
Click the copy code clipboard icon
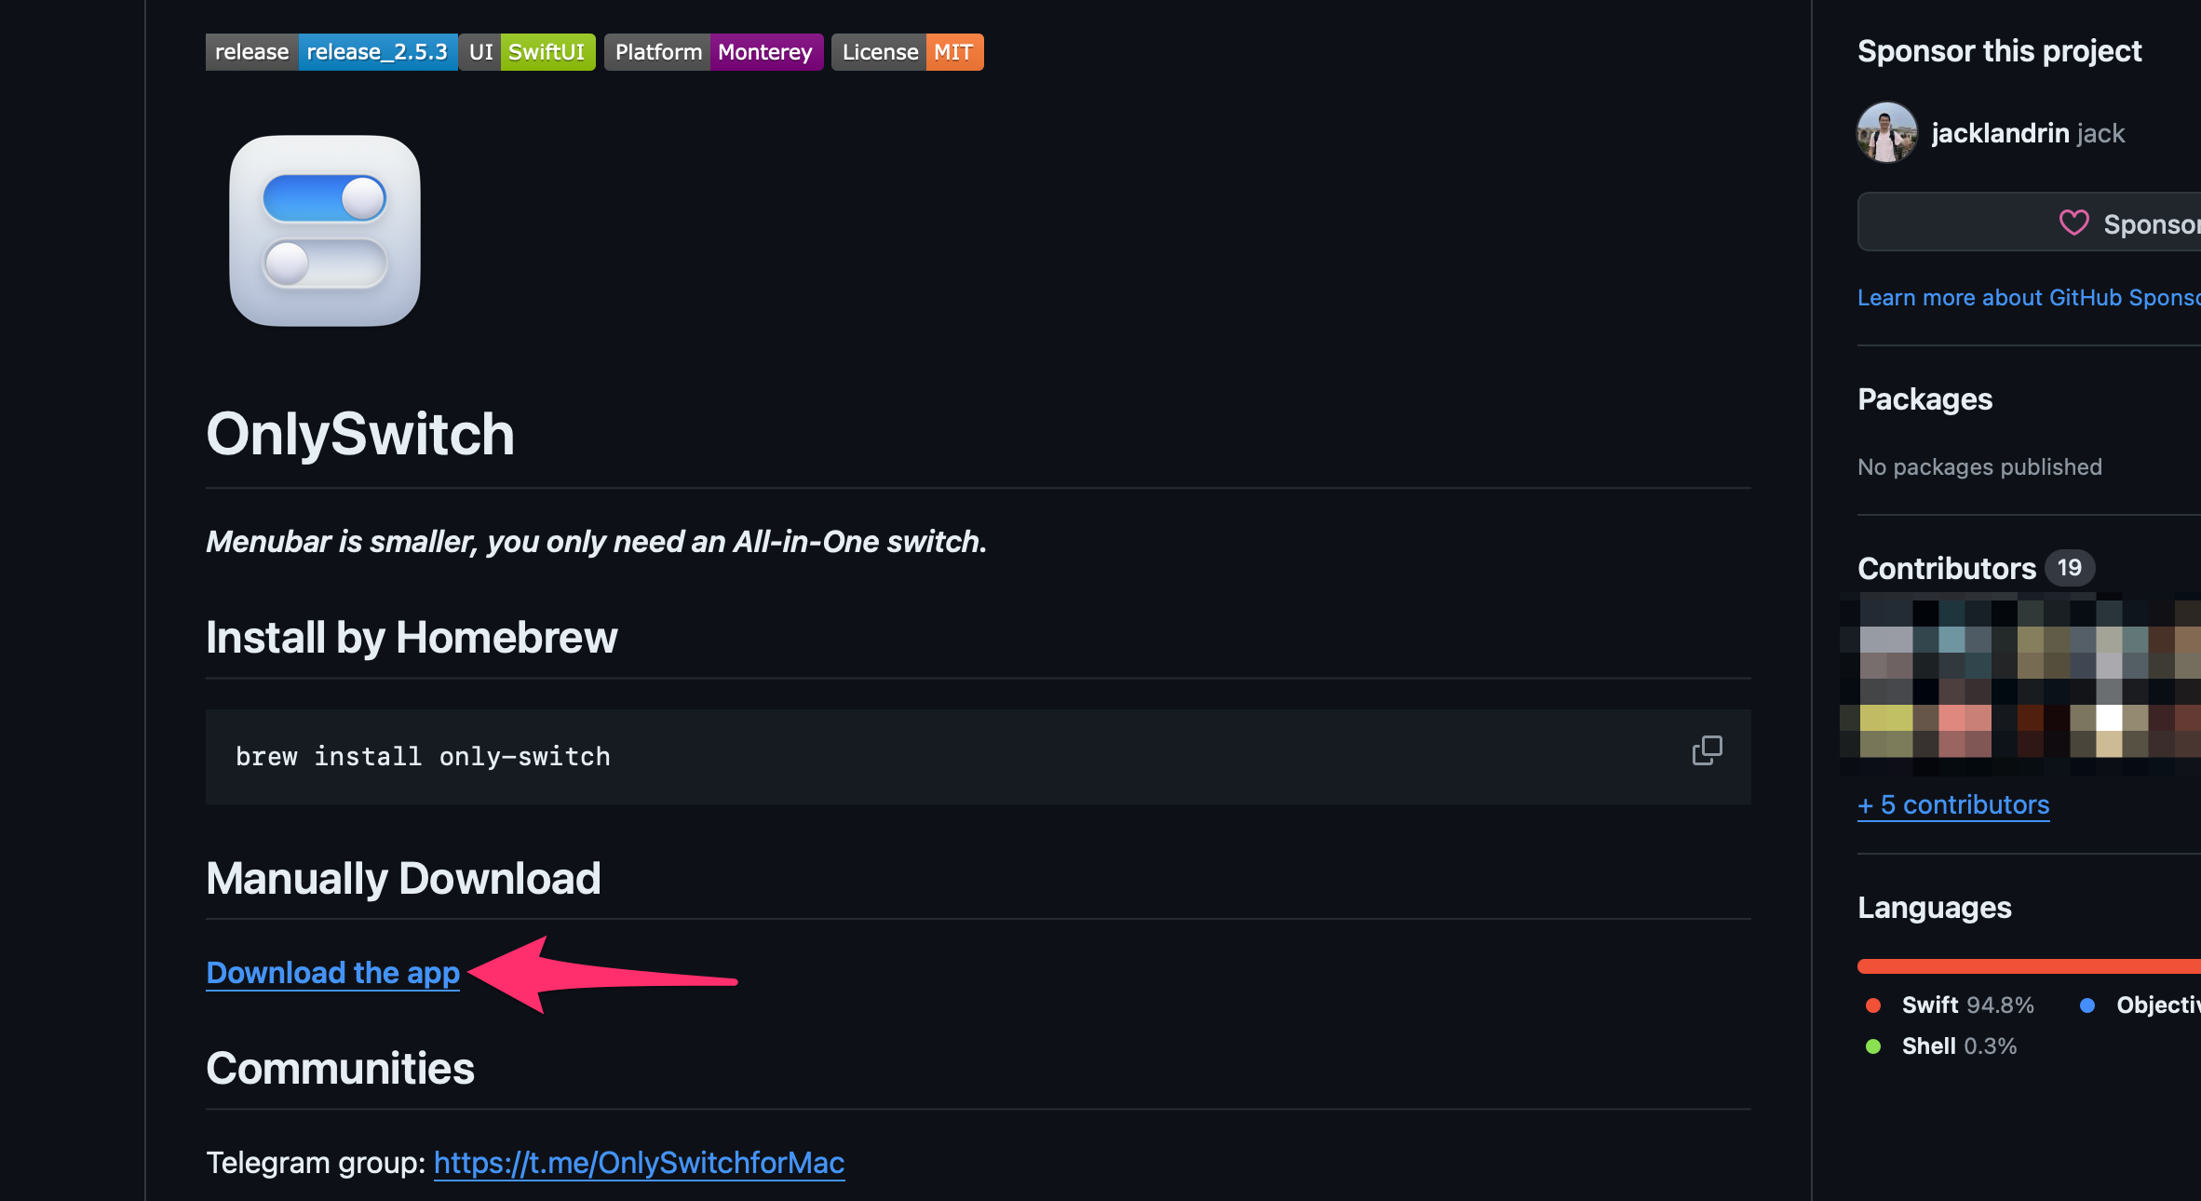pyautogui.click(x=1707, y=750)
